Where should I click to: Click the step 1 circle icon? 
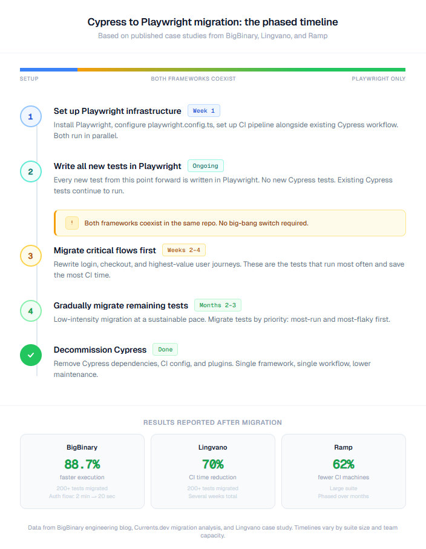coord(31,116)
